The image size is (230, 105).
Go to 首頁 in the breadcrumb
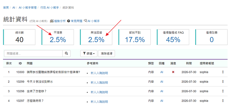[6, 8]
